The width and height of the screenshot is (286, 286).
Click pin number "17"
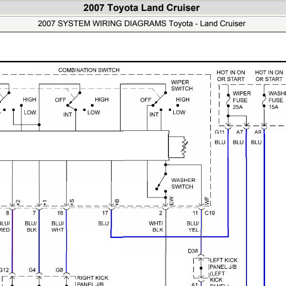[105, 213]
